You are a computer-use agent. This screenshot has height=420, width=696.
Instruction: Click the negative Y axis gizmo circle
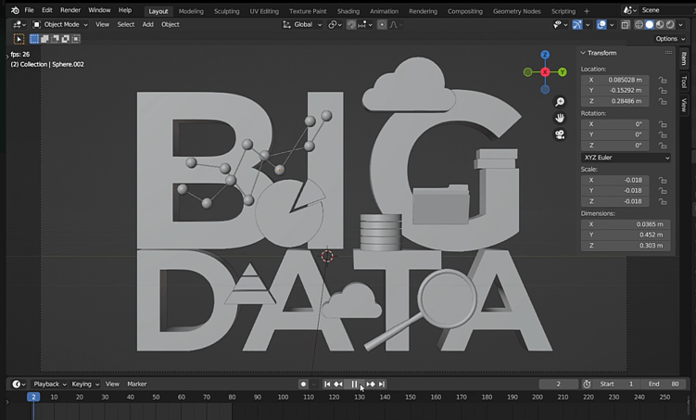(x=527, y=72)
